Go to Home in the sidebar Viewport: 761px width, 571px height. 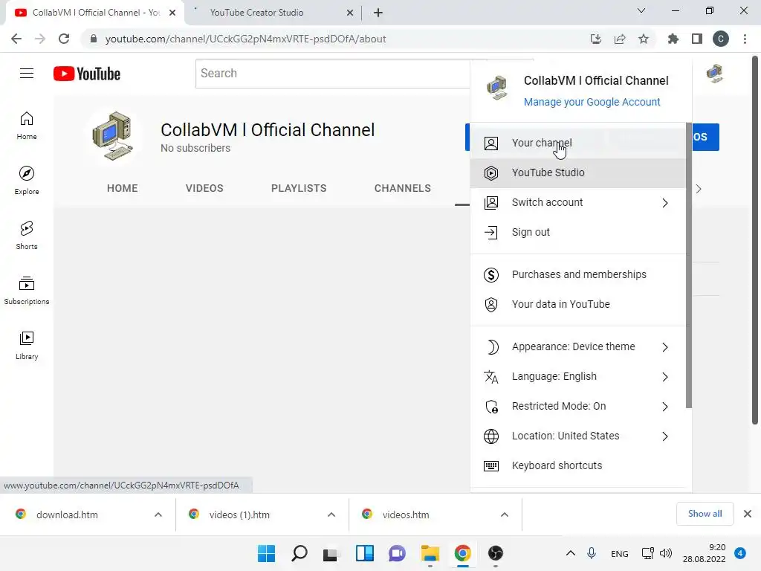(27, 126)
